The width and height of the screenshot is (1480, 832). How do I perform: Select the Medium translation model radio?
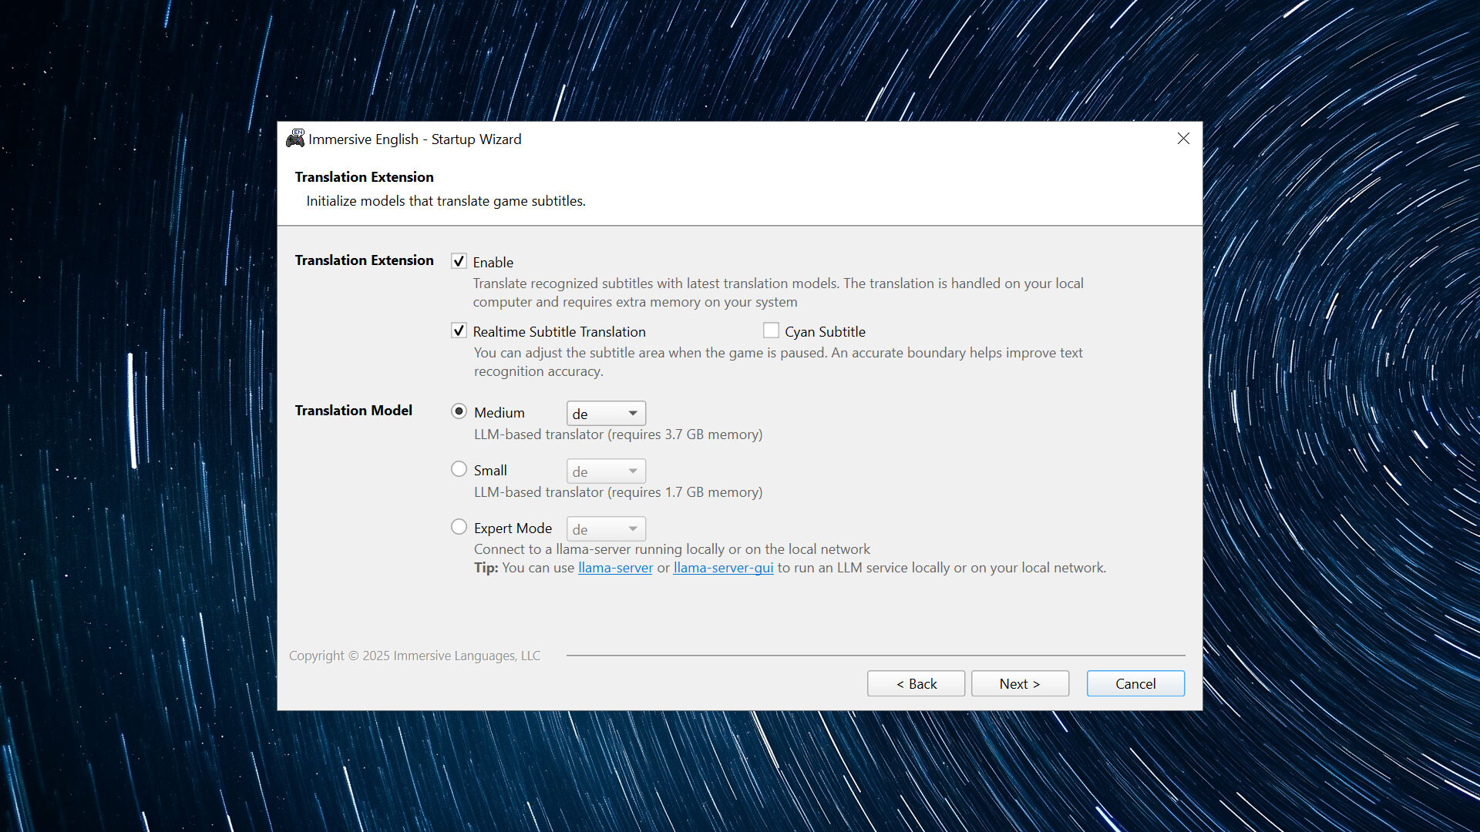coord(459,411)
